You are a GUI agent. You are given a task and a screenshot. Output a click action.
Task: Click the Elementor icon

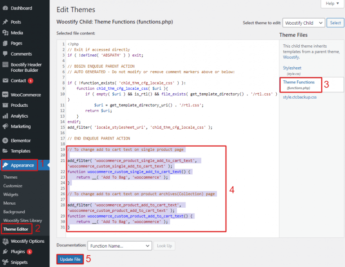coord(5,140)
